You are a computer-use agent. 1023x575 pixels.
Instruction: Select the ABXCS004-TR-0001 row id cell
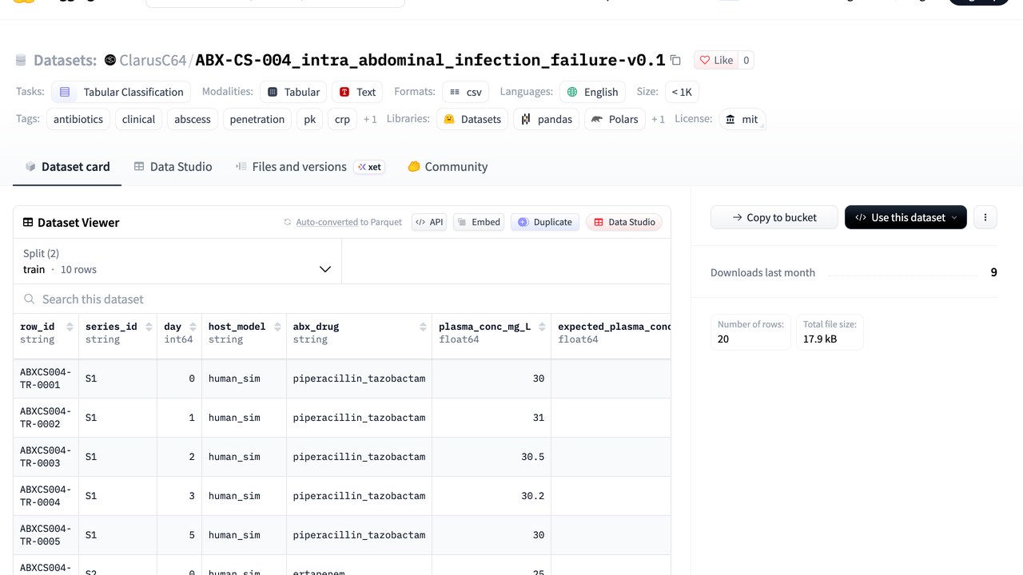(46, 379)
